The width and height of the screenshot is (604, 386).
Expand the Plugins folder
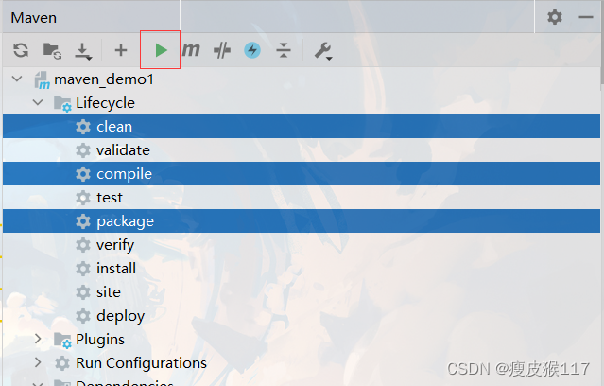pos(38,339)
